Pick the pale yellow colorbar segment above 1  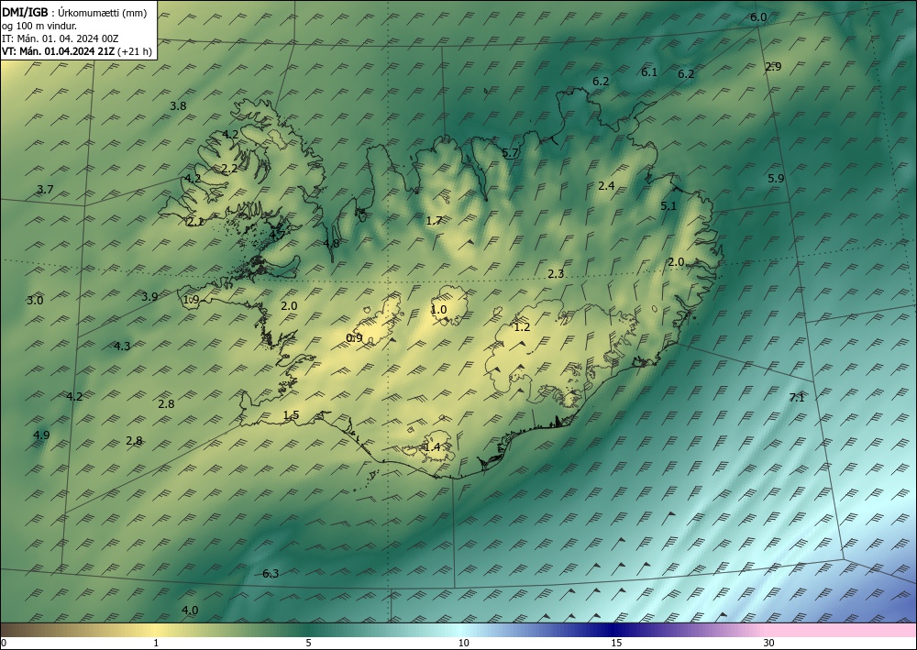156,630
